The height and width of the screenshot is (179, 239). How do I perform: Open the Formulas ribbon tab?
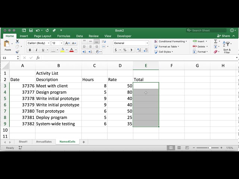click(64, 36)
